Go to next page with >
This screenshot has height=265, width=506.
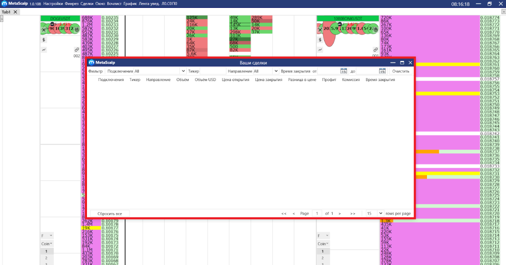(x=339, y=214)
